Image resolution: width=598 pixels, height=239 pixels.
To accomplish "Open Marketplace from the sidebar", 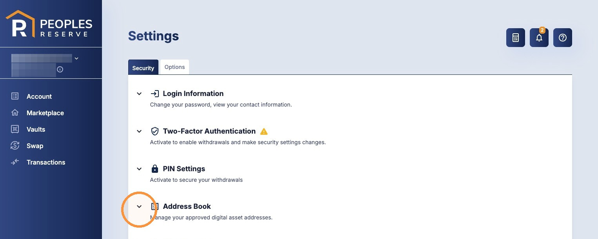I will [x=45, y=113].
